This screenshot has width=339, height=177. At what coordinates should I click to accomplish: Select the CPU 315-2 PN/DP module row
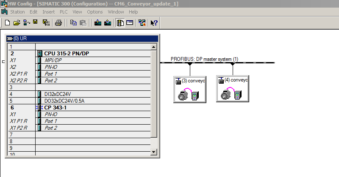tap(79, 54)
